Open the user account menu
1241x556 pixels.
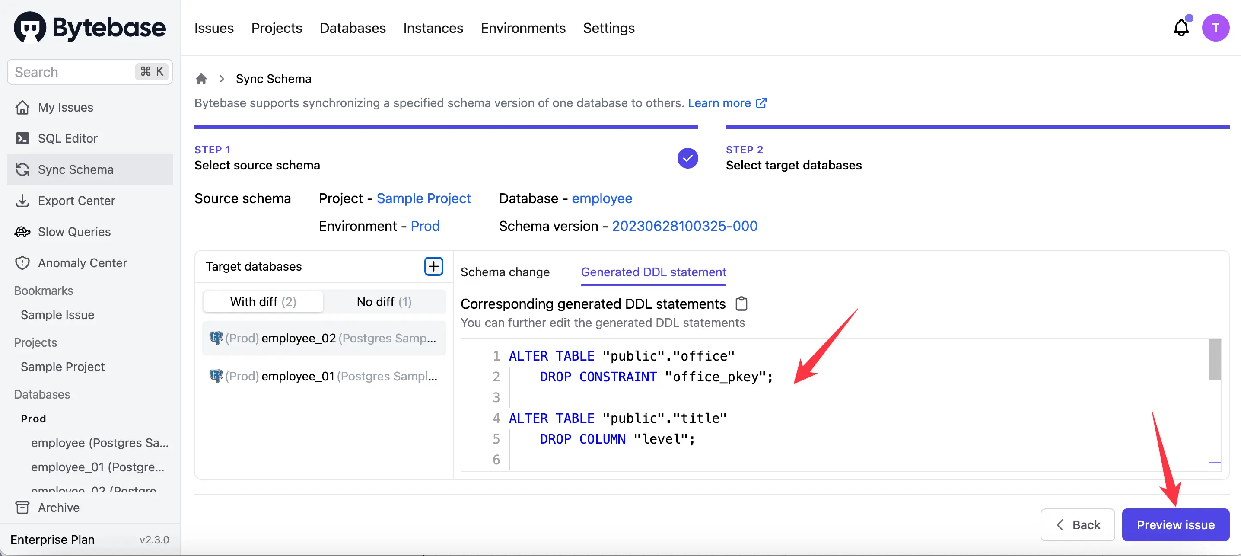1216,28
